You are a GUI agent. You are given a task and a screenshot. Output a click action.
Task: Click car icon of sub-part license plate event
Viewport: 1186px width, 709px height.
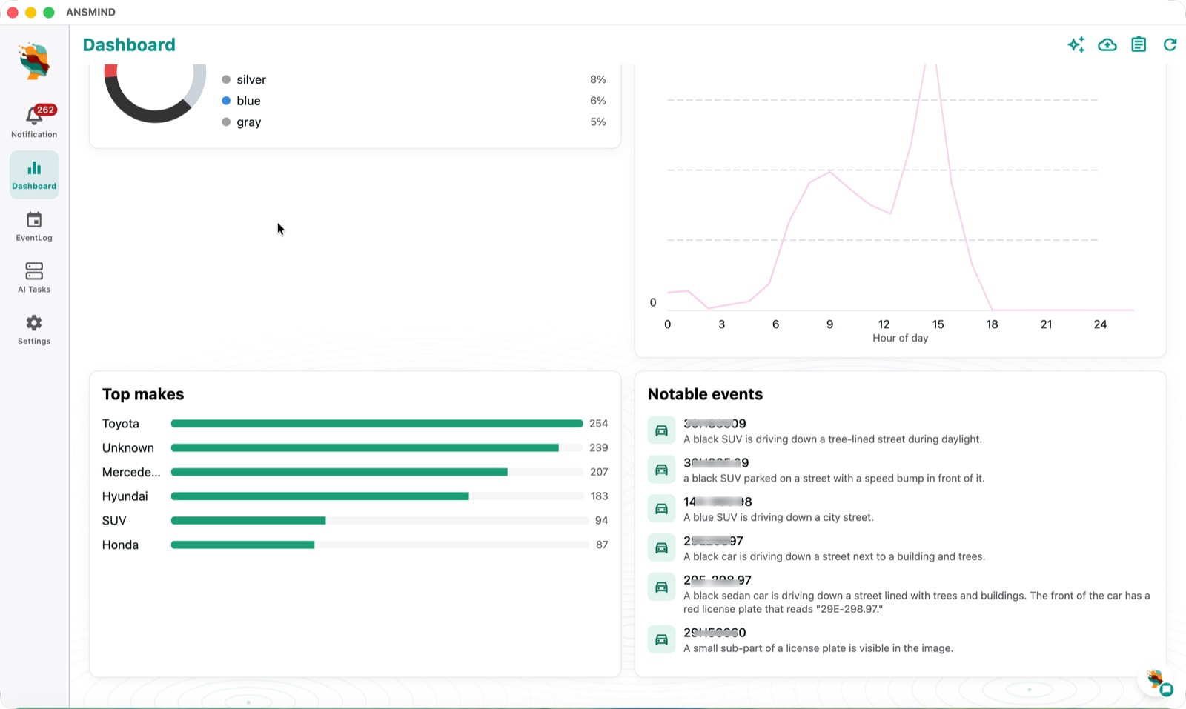click(x=661, y=639)
